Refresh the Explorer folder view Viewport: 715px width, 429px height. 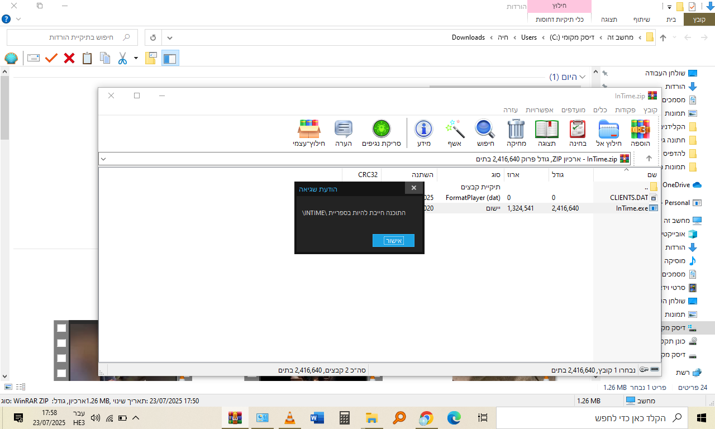[153, 38]
